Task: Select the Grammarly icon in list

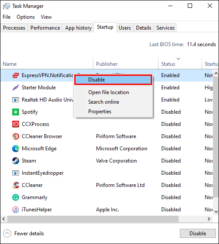Action: (x=16, y=197)
